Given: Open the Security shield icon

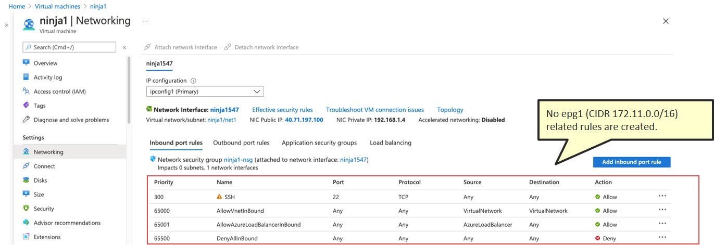Looking at the screenshot, I should tap(26, 208).
